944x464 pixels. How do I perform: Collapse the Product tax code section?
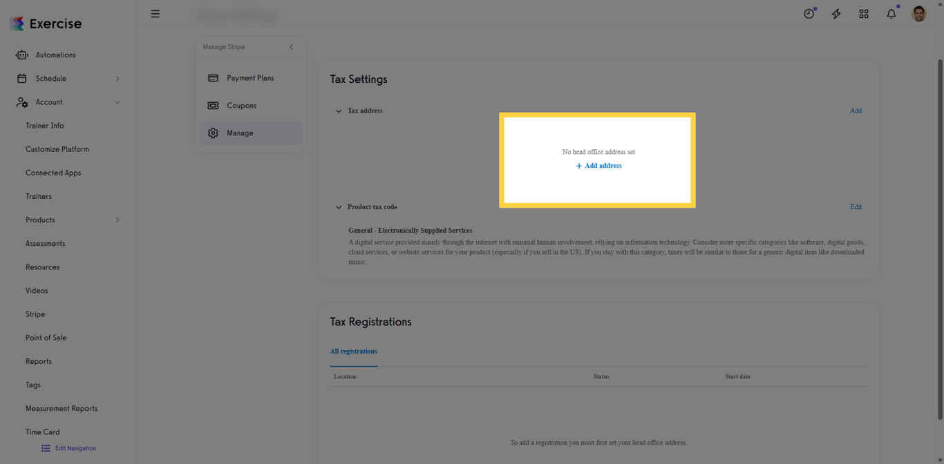339,206
